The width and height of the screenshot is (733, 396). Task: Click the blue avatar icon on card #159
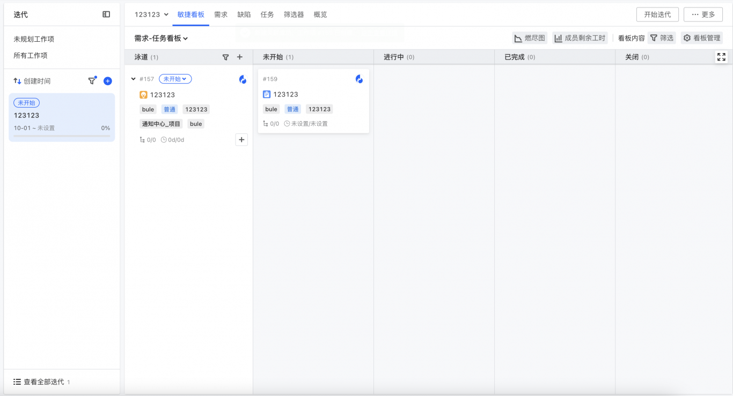[x=359, y=79]
